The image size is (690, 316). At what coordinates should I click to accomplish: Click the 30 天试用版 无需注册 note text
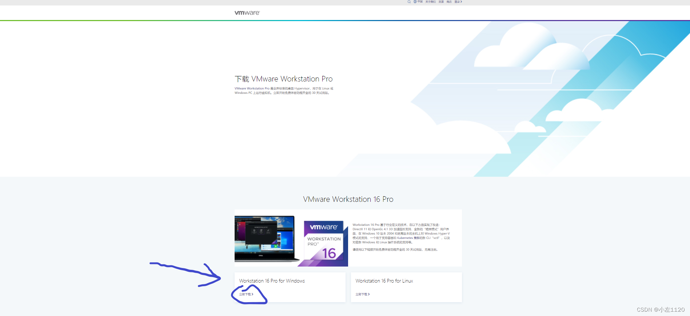point(395,249)
